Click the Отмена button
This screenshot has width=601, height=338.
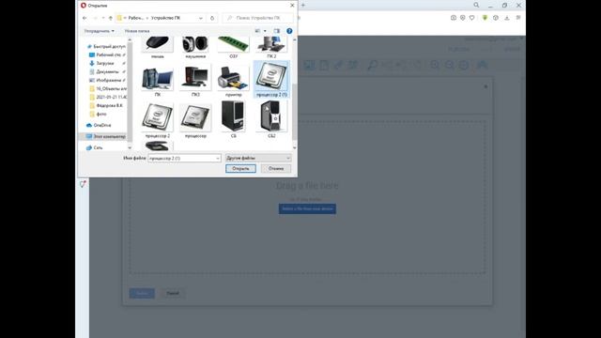[x=276, y=169]
